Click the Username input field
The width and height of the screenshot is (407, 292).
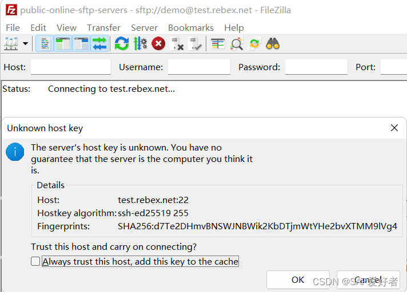199,67
